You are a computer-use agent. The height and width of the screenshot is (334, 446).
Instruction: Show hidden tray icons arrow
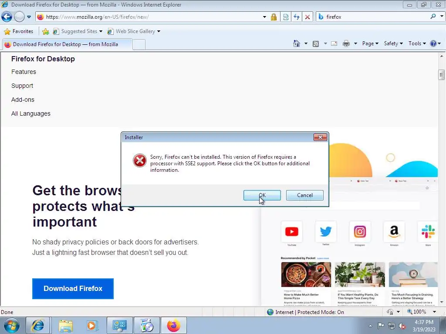[x=370, y=326]
